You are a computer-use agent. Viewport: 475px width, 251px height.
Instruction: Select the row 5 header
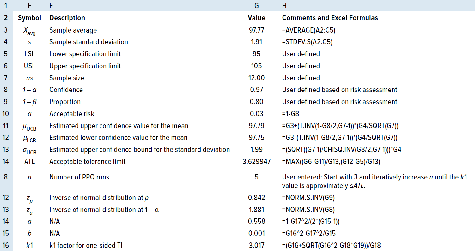(x=6, y=54)
